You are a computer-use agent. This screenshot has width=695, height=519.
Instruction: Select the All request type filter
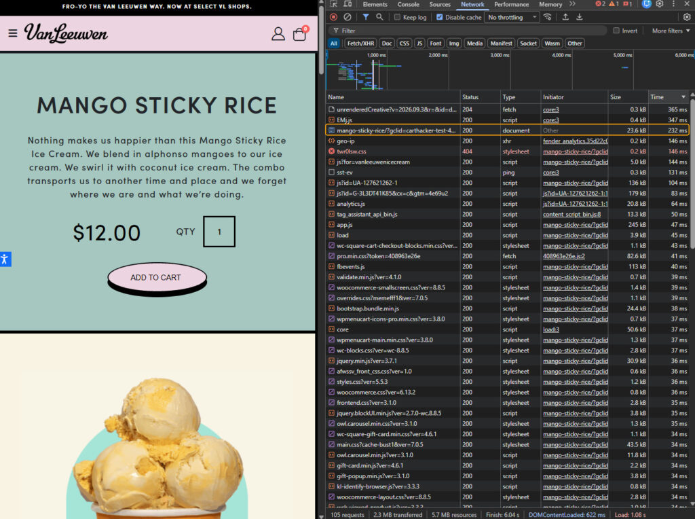pos(334,43)
